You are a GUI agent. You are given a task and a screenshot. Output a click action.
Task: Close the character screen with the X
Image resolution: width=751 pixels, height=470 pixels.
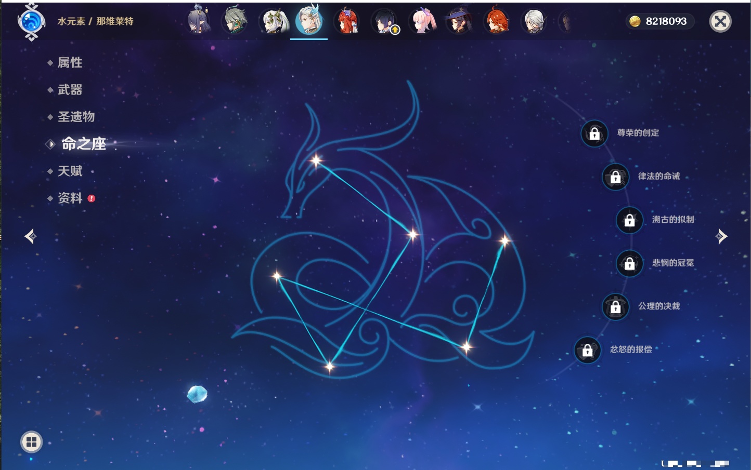click(x=720, y=21)
